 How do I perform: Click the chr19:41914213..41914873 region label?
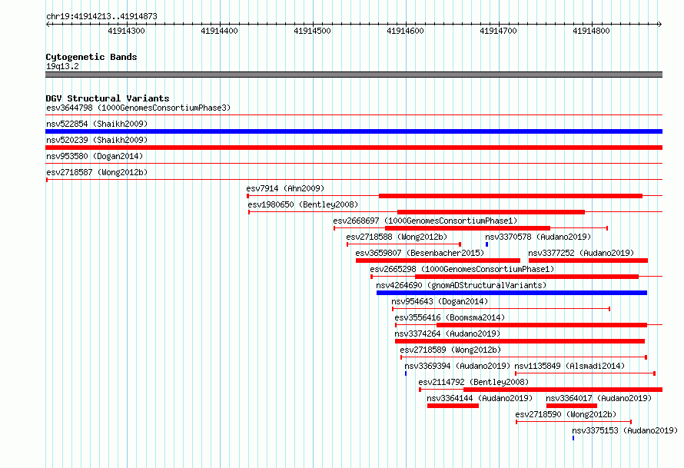(x=101, y=16)
